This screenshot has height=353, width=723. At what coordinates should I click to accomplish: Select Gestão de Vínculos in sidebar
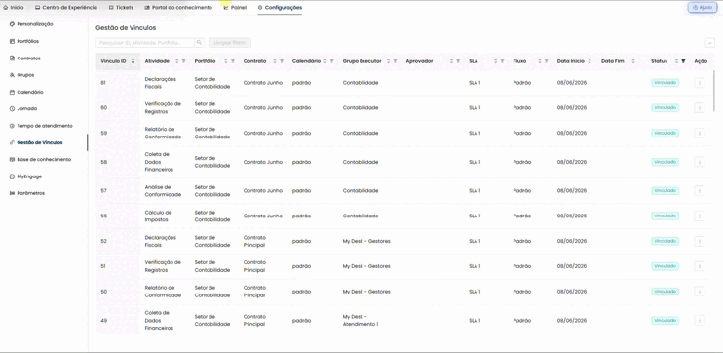36,142
